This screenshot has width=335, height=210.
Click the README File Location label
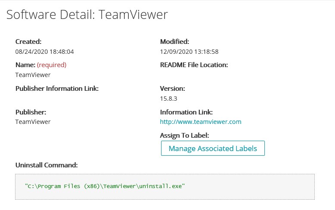(194, 65)
